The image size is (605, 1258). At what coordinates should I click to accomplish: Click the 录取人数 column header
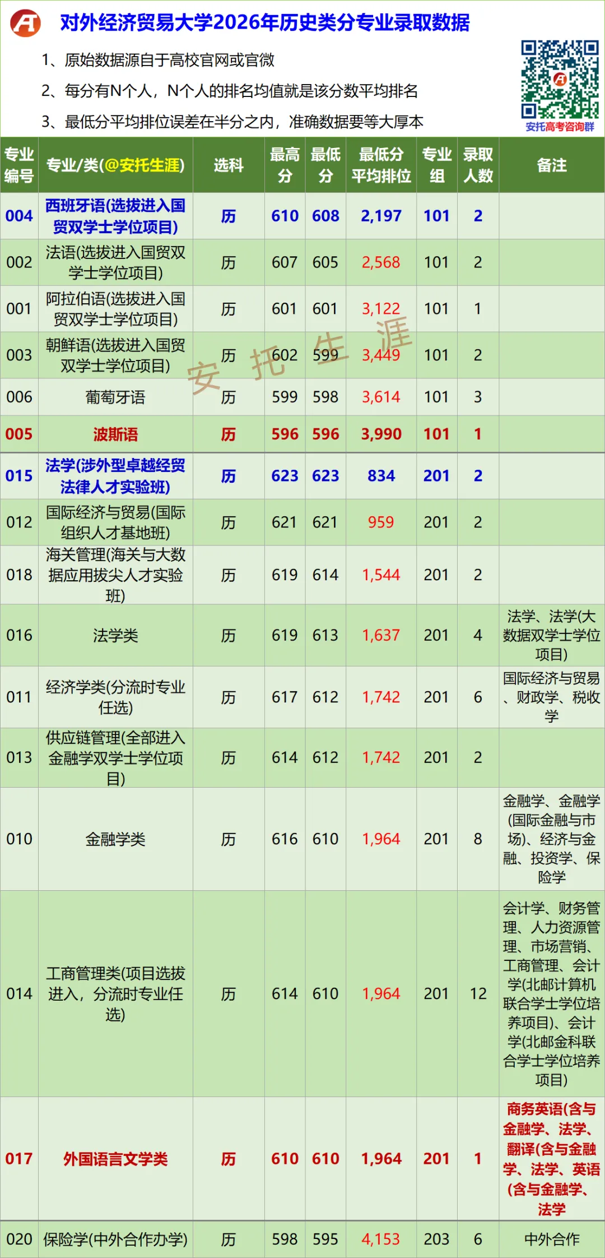click(x=478, y=165)
